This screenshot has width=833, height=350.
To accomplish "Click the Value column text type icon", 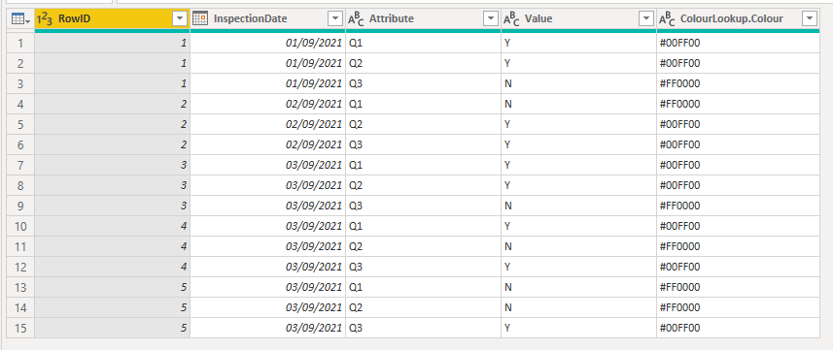I will pyautogui.click(x=511, y=19).
